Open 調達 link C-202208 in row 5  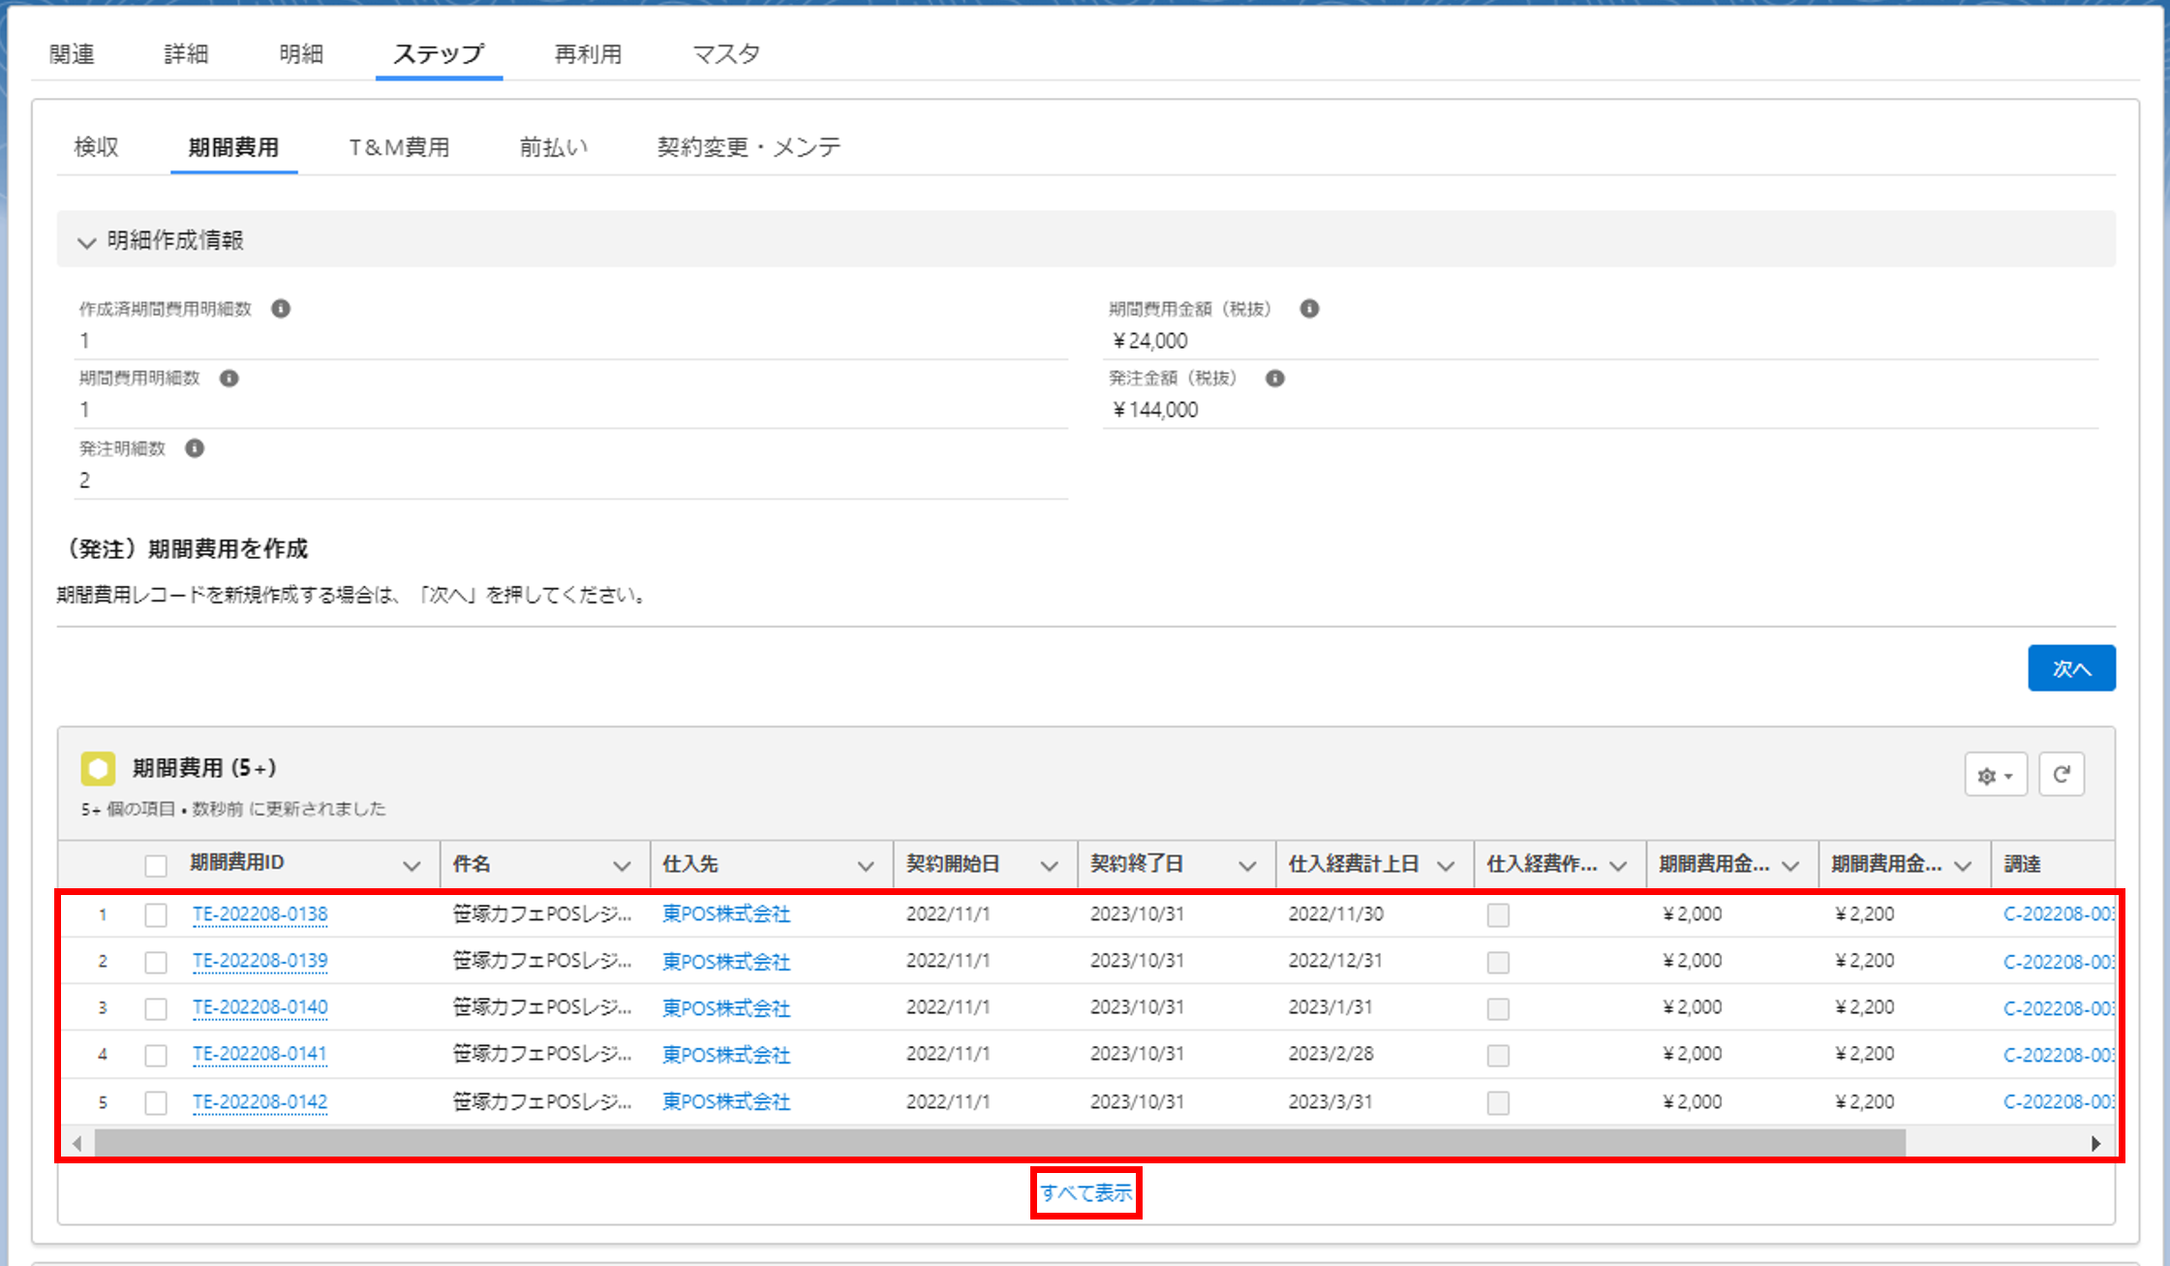[x=2059, y=1102]
